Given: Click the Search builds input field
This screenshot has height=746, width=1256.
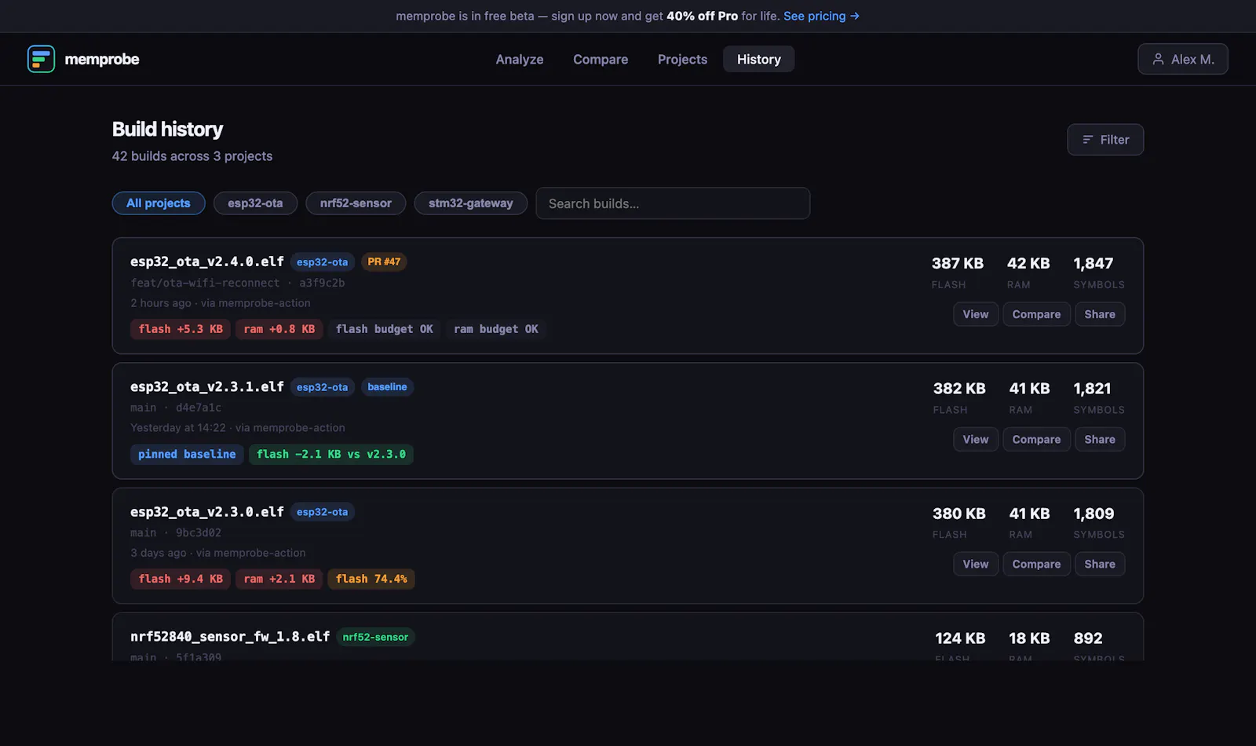Looking at the screenshot, I should [673, 203].
